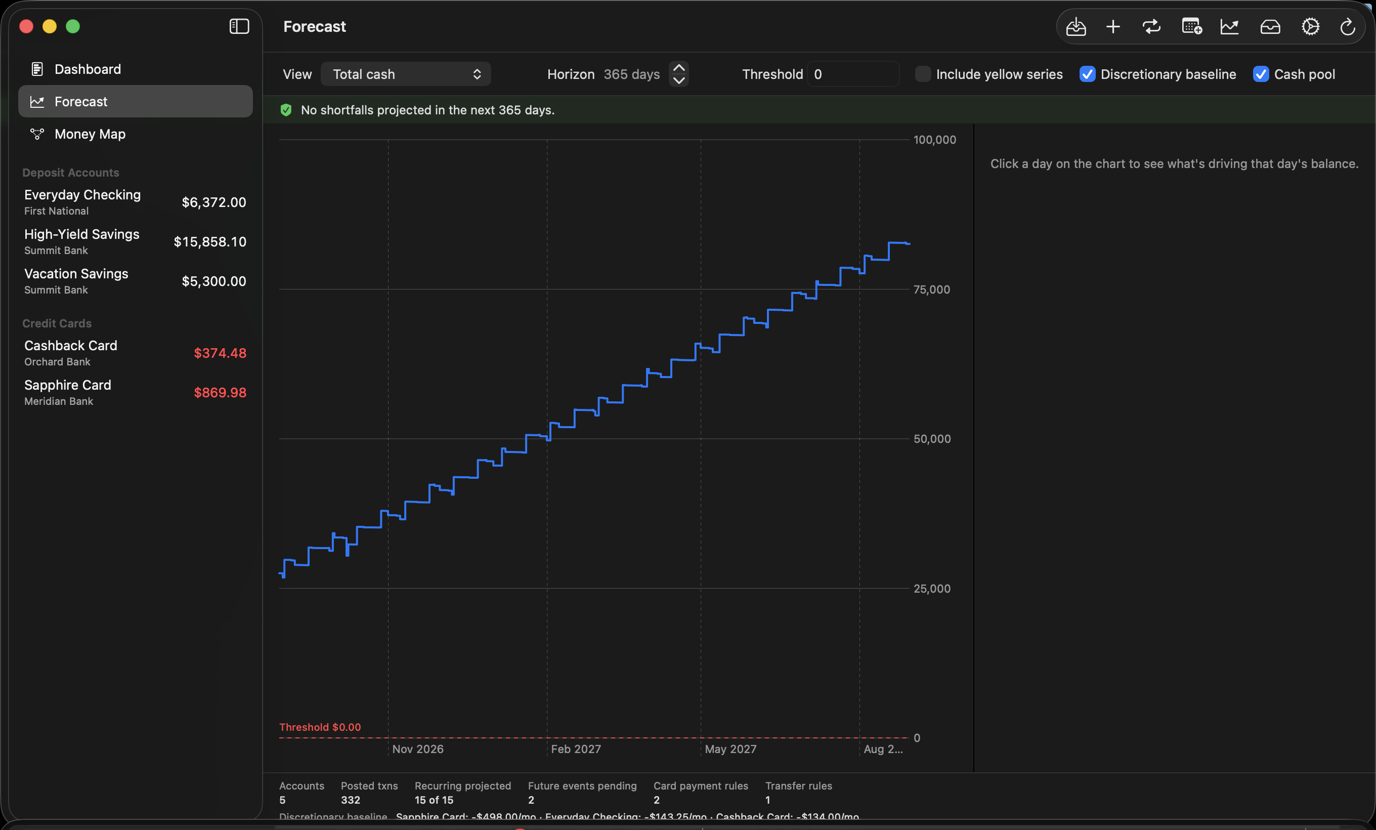The height and width of the screenshot is (830, 1376).
Task: Click the $15,858.10 balance value
Action: (209, 242)
